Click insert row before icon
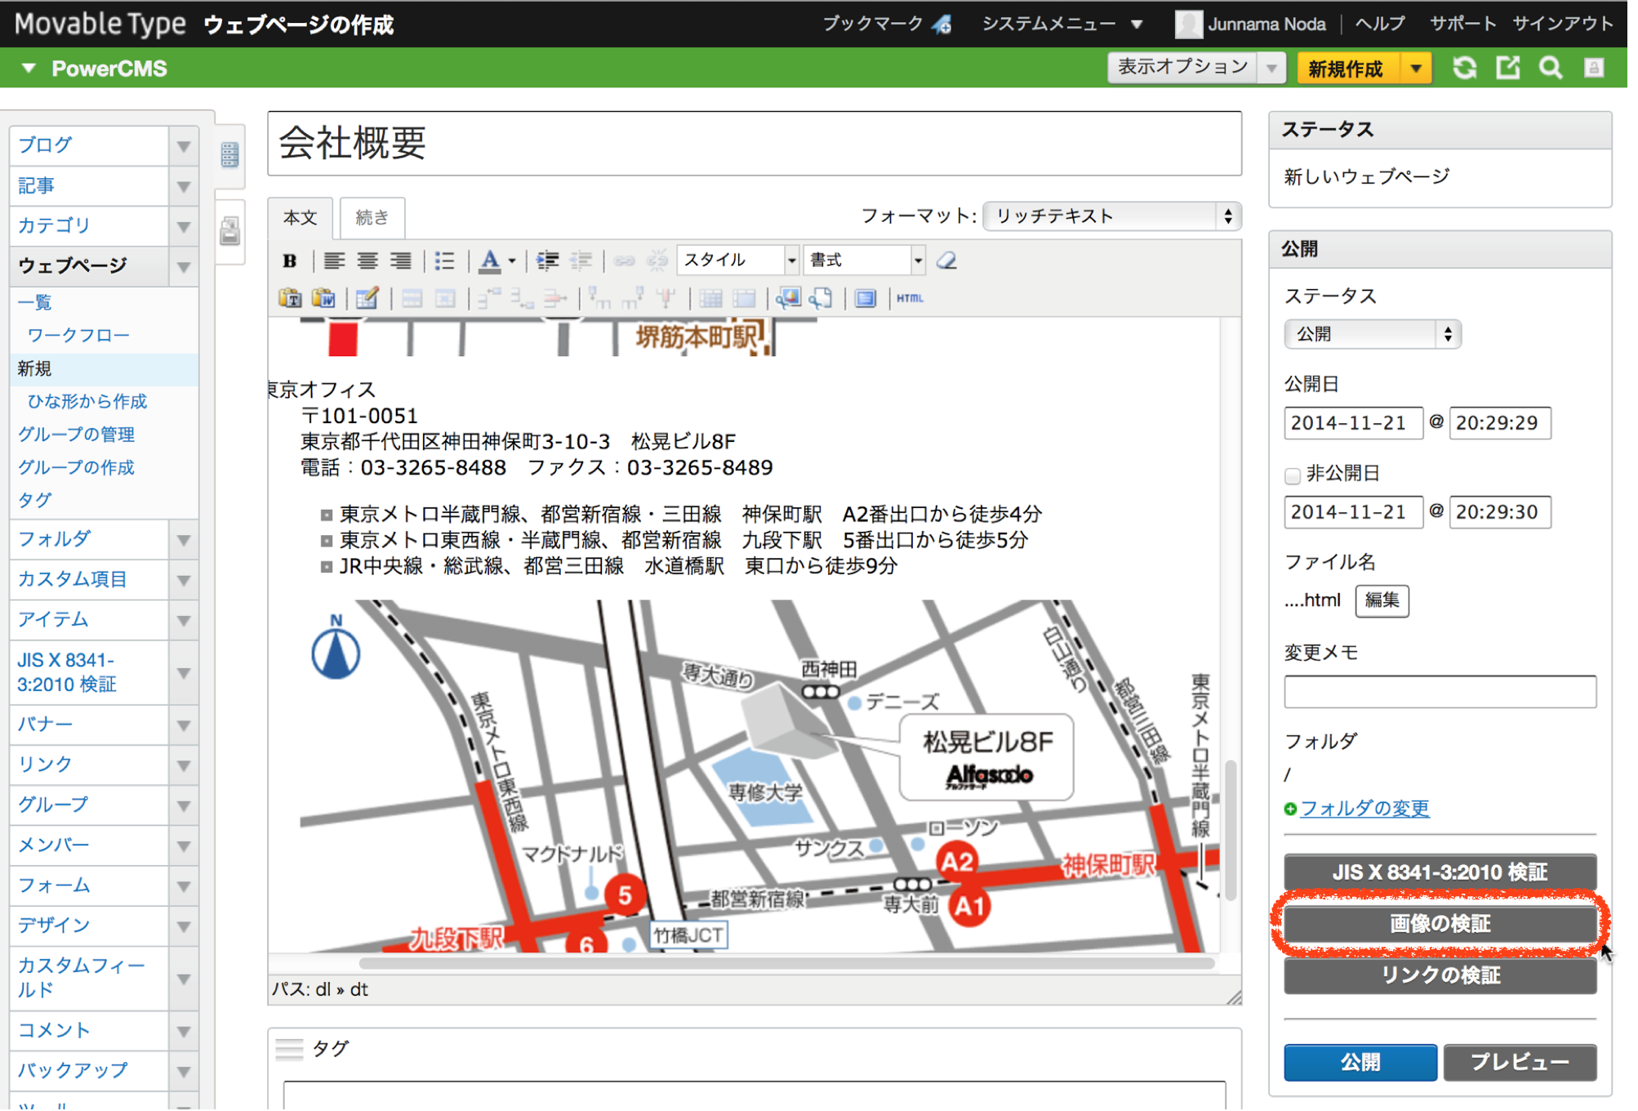 click(489, 299)
